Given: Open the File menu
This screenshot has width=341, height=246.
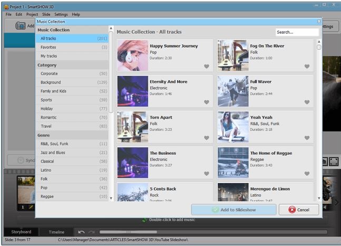Looking at the screenshot, I should [x=8, y=14].
